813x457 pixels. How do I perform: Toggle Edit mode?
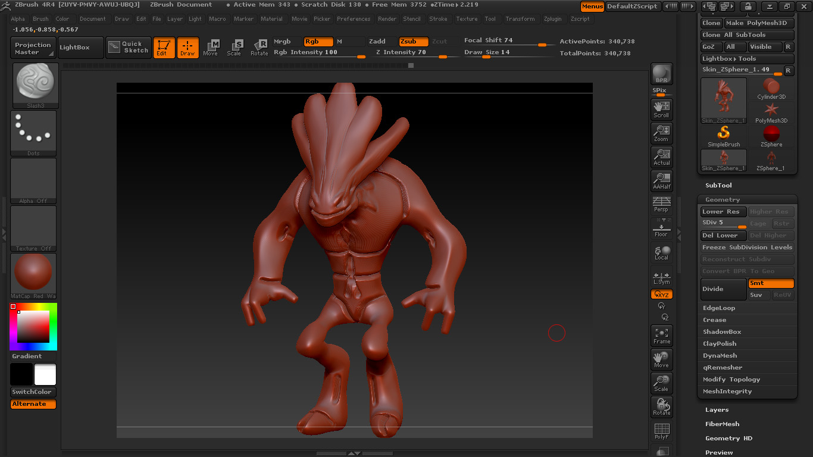(164, 48)
